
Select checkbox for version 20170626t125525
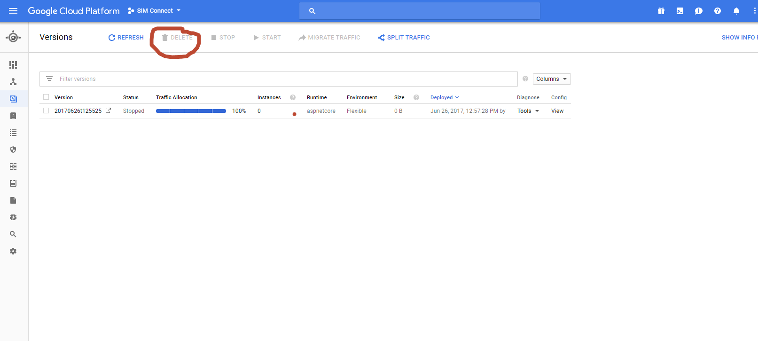[46, 111]
